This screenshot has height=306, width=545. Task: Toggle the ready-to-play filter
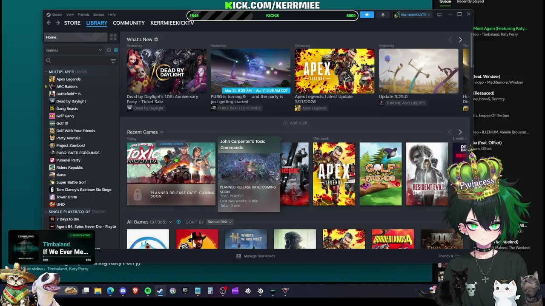point(116,50)
